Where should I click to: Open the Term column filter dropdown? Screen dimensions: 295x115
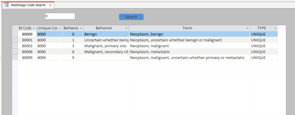click(247, 28)
